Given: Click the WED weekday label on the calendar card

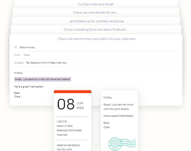Looking at the screenshot, I should pyautogui.click(x=80, y=108).
